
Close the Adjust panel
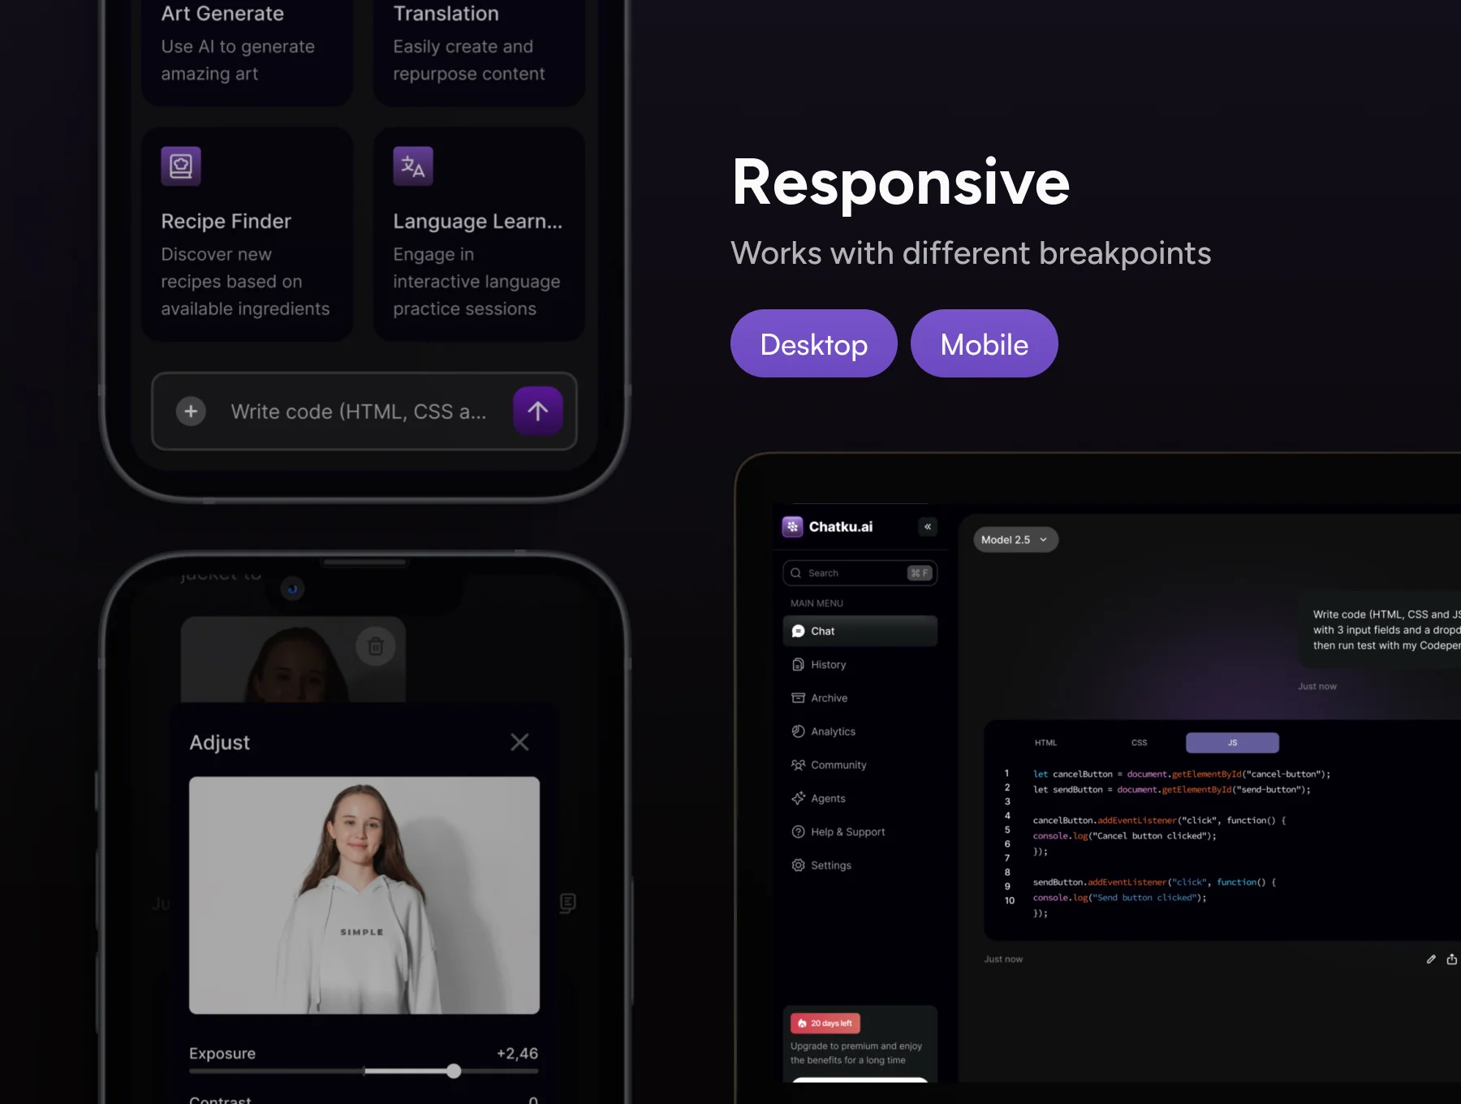(519, 742)
